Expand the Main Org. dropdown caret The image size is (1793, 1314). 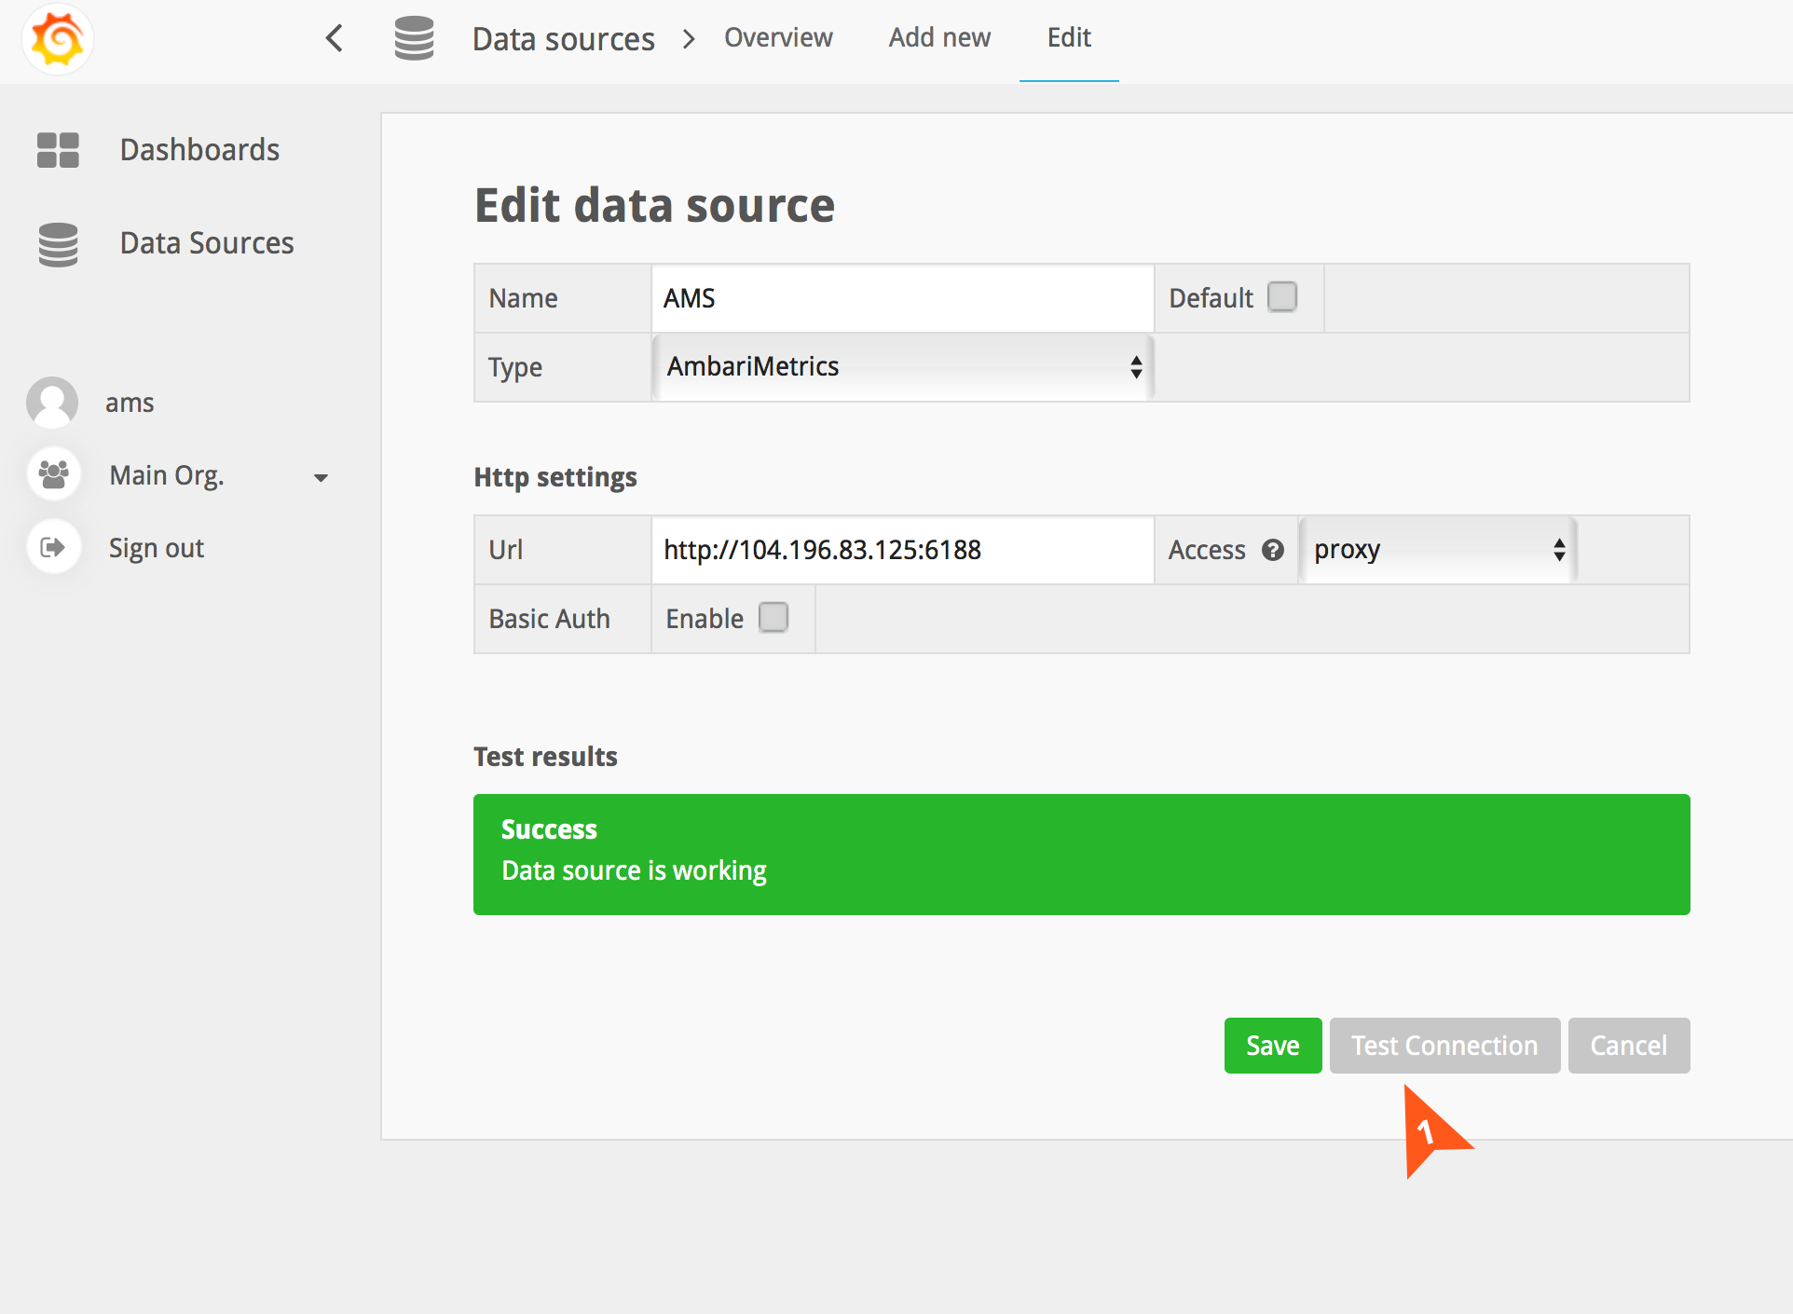321,477
